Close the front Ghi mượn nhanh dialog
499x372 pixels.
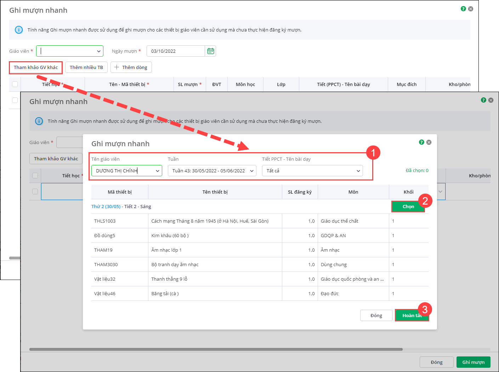click(429, 142)
